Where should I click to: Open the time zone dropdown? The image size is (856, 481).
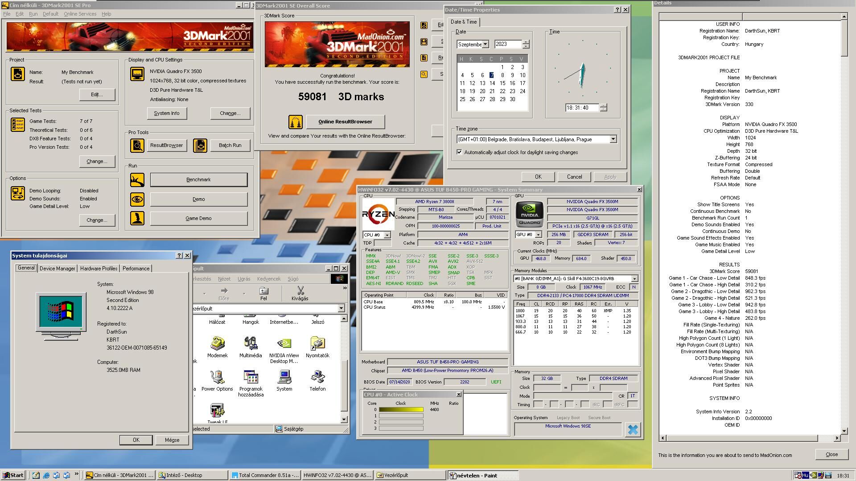point(613,139)
